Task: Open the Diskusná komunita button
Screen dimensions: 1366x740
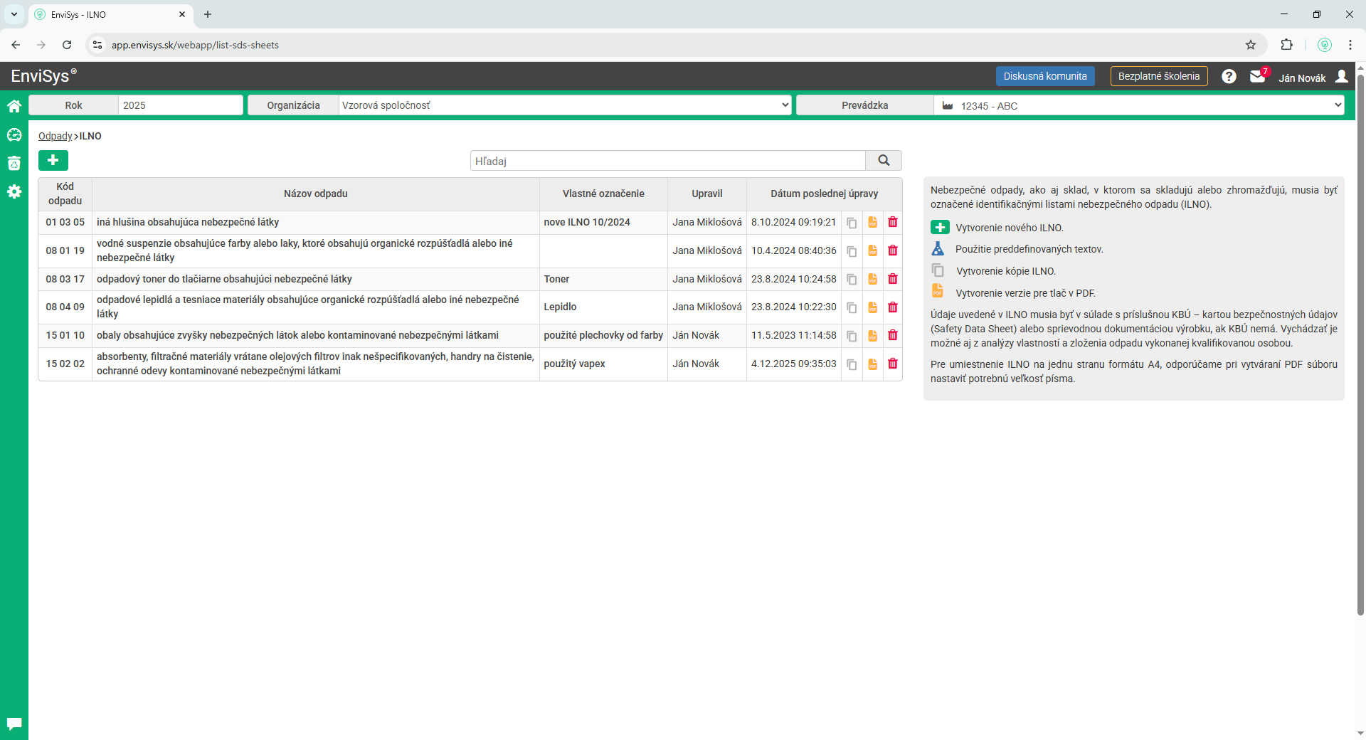Action: [x=1044, y=76]
